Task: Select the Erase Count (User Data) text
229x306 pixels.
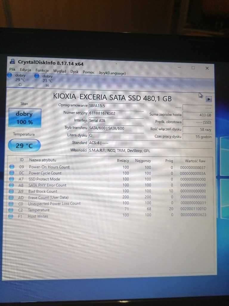Action: coord(48,197)
